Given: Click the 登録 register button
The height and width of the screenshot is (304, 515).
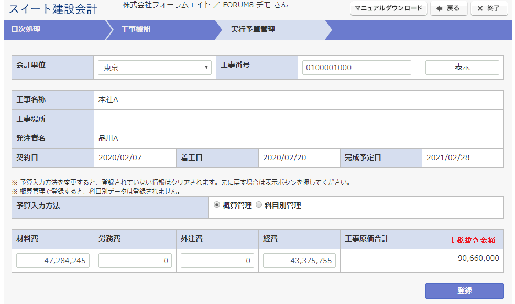Looking at the screenshot, I should (x=464, y=290).
